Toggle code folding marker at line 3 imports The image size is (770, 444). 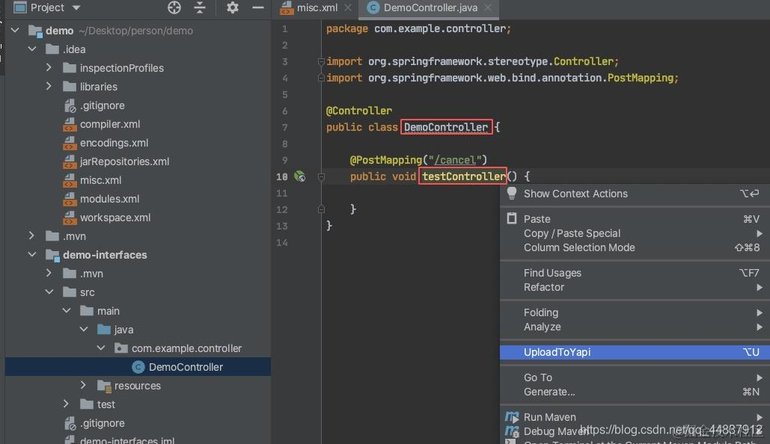click(321, 61)
